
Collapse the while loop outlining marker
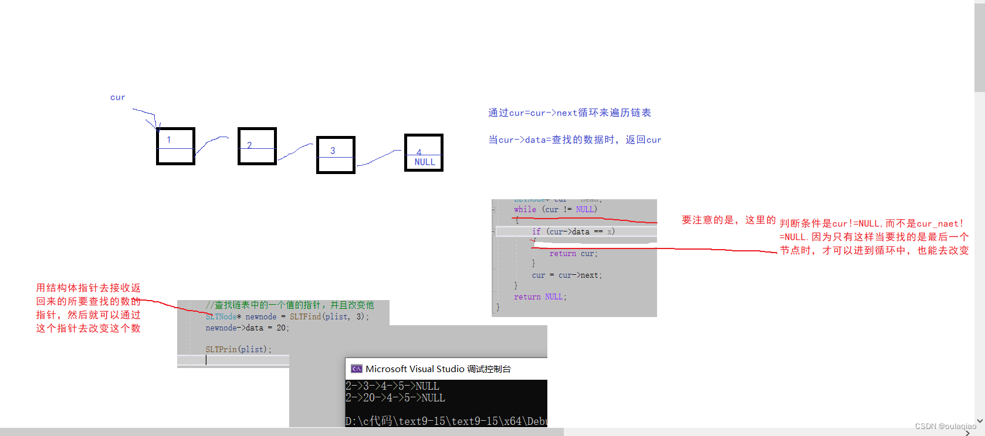[x=493, y=209]
